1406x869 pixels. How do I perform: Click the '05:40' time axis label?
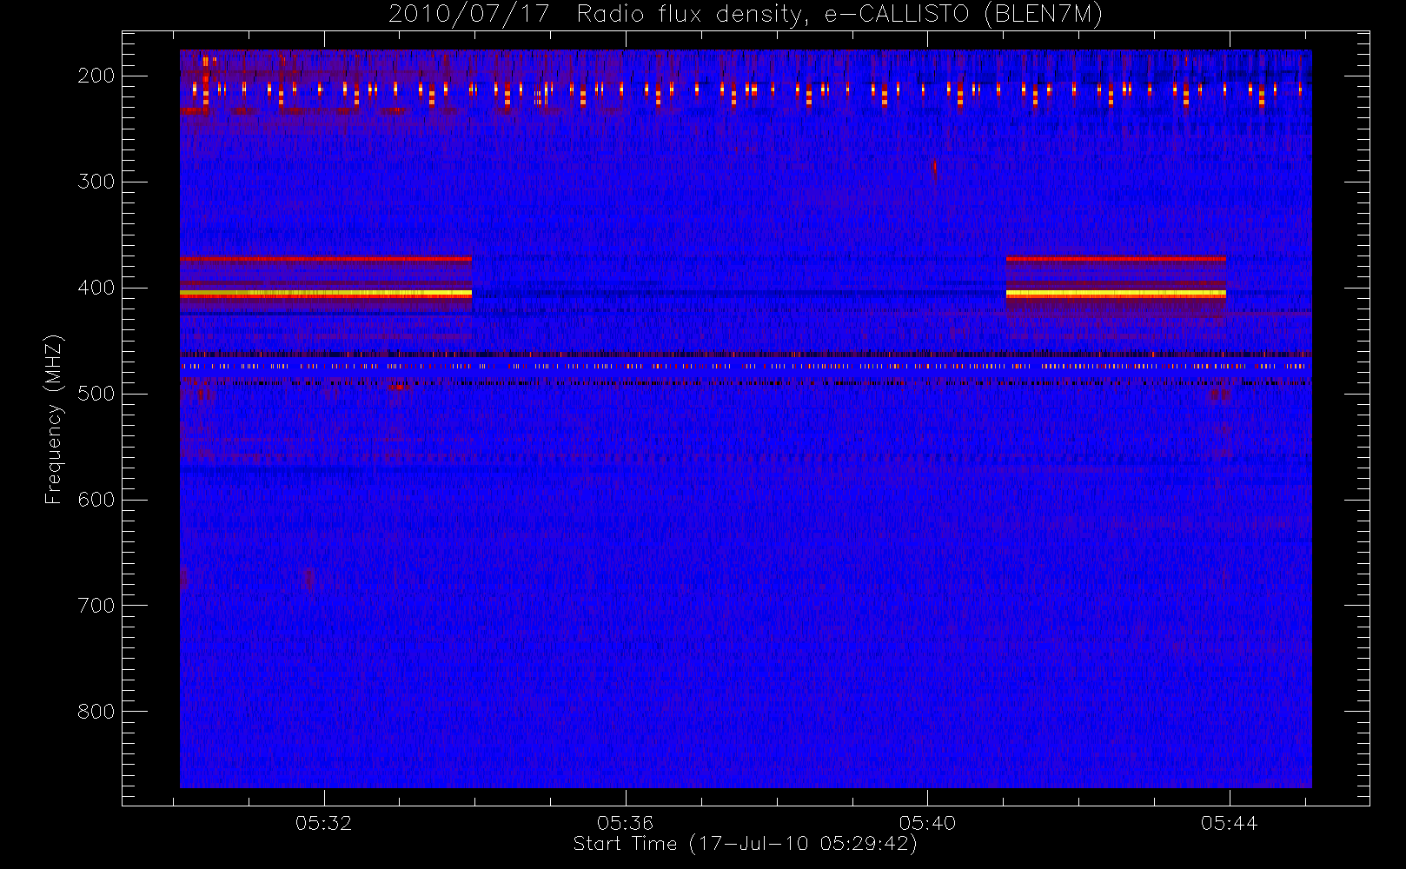pyautogui.click(x=927, y=823)
